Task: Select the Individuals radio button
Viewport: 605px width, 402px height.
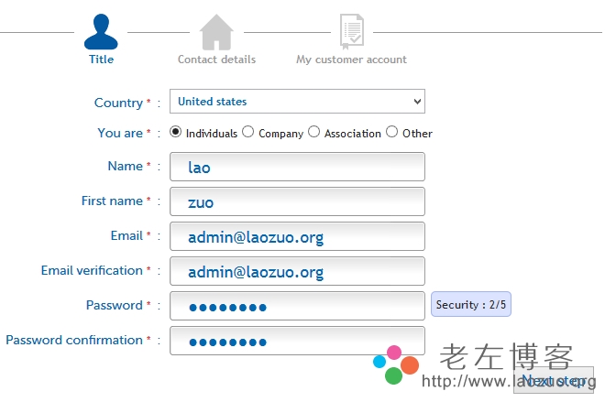Action: tap(175, 132)
